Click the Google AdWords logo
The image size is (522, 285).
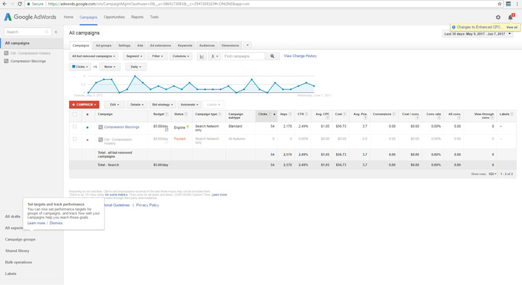(x=30, y=17)
